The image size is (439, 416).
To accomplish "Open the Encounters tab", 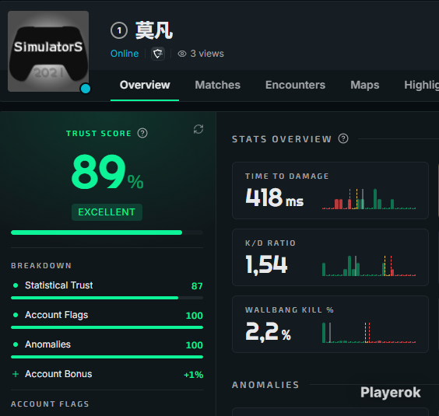I will (295, 85).
